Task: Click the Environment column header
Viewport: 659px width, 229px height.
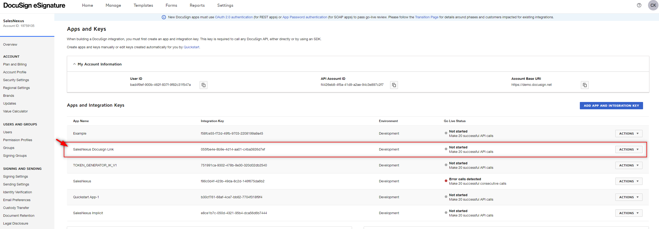Action: (x=388, y=121)
